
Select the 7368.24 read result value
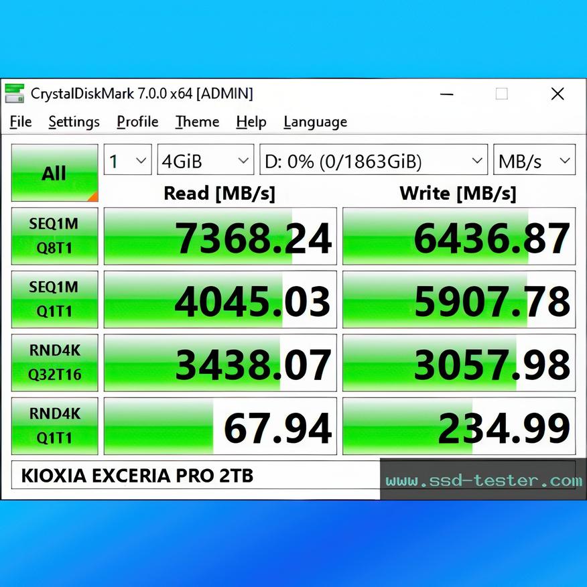click(220, 237)
